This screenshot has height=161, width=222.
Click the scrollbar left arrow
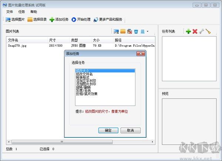tap(9, 142)
